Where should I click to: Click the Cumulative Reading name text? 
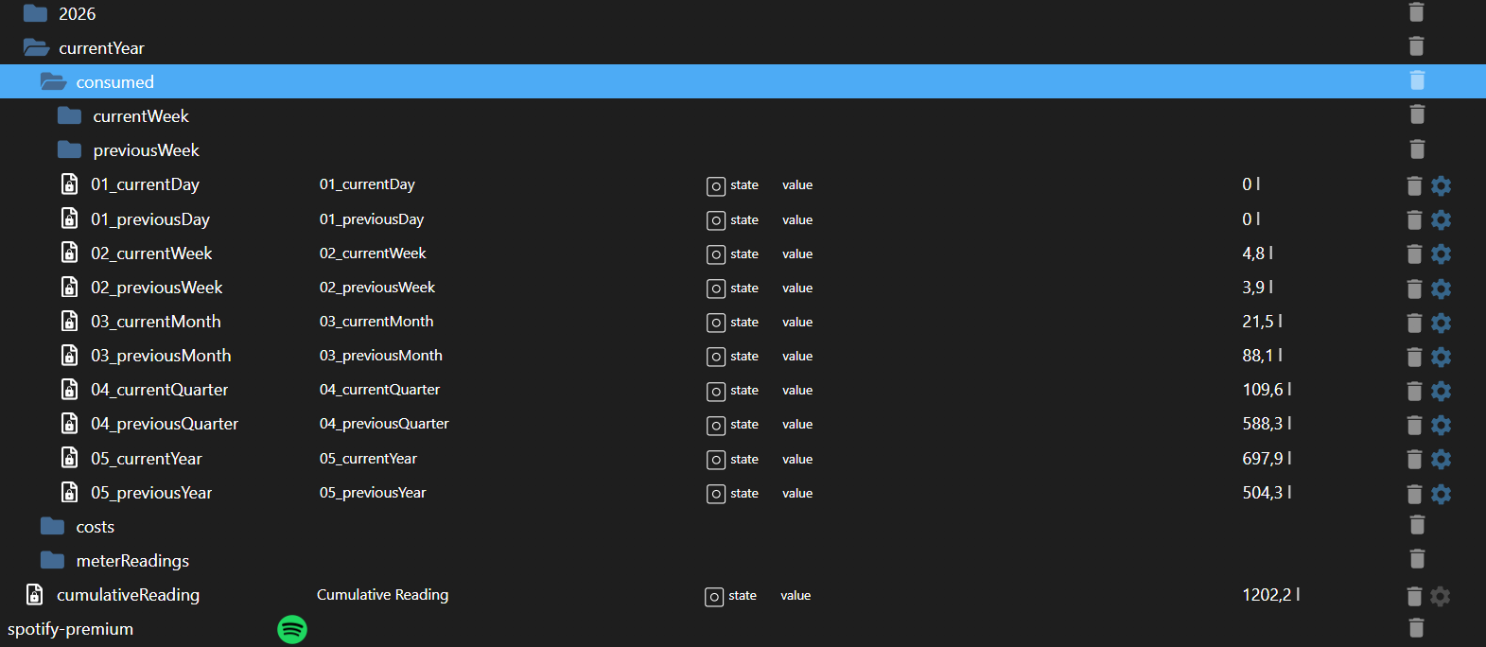click(x=382, y=595)
